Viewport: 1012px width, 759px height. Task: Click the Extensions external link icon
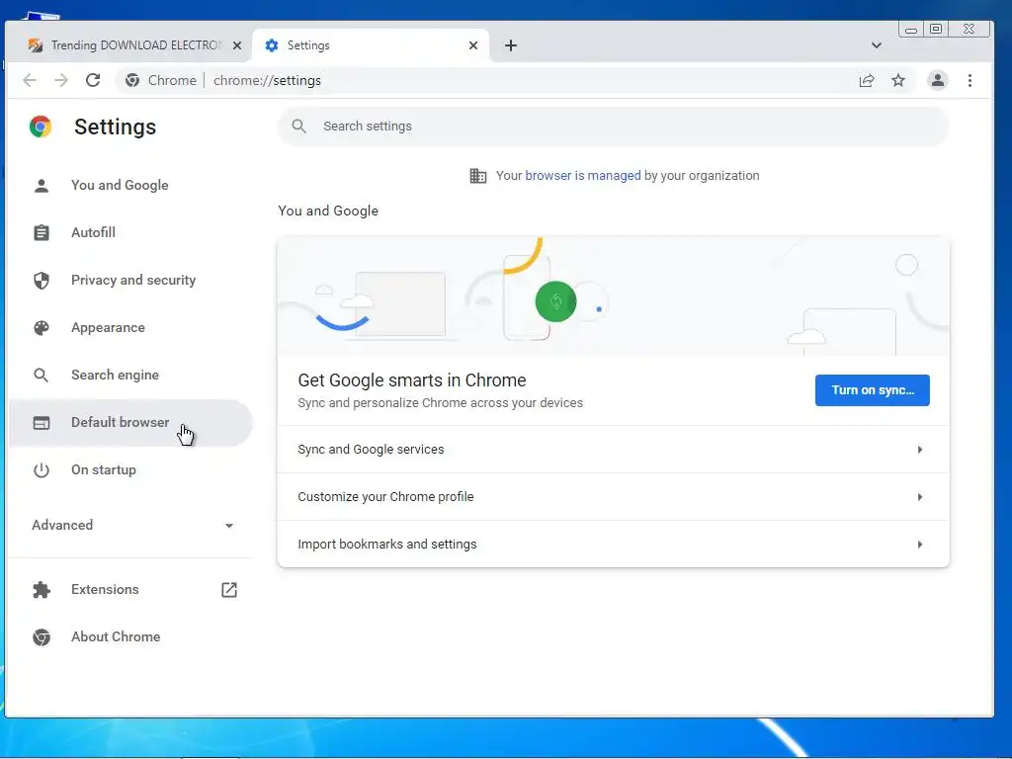click(229, 589)
